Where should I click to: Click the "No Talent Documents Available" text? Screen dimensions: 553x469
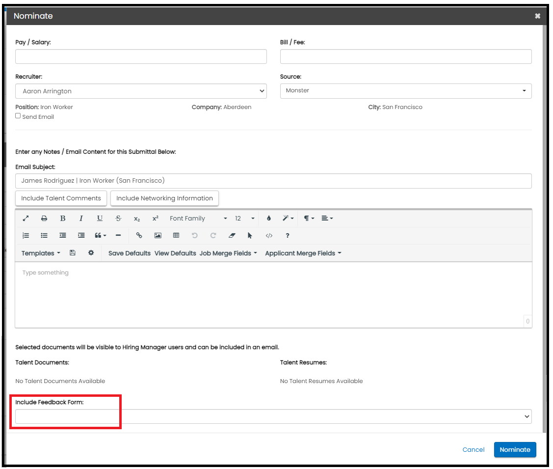tap(60, 381)
